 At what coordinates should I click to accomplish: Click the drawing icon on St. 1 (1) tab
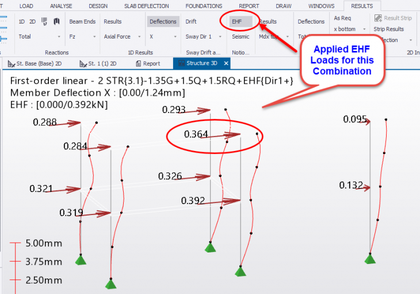pyautogui.click(x=83, y=63)
